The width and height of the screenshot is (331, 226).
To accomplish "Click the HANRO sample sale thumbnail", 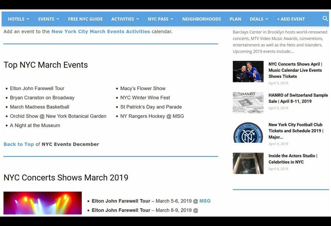I will pos(248,102).
